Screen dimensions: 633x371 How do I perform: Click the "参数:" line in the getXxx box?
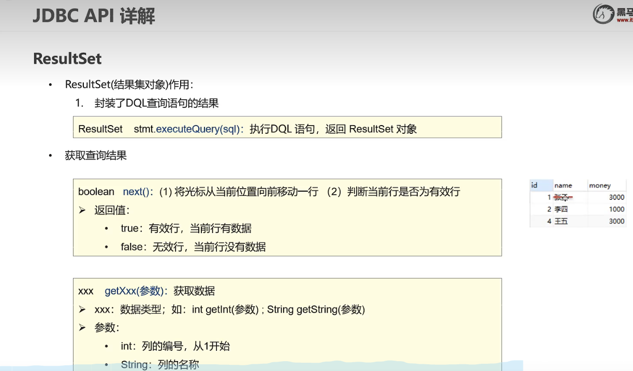pyautogui.click(x=107, y=328)
